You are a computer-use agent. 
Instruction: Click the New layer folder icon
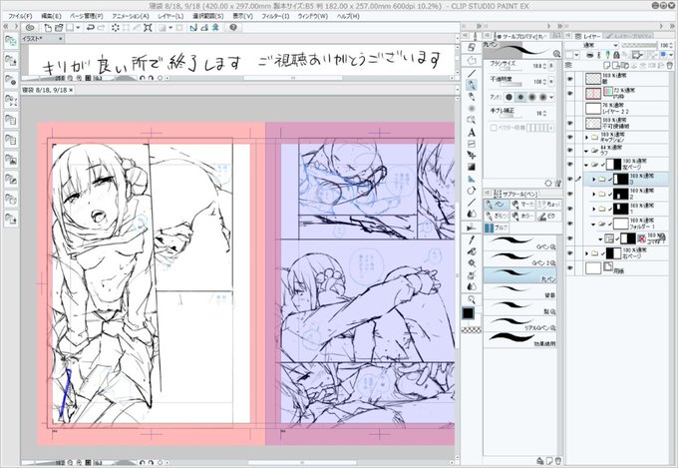pyautogui.click(x=627, y=66)
